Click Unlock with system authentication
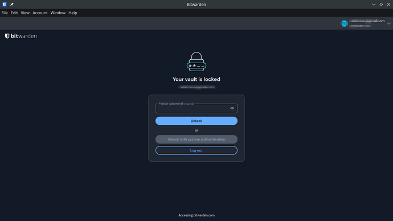 197,140
